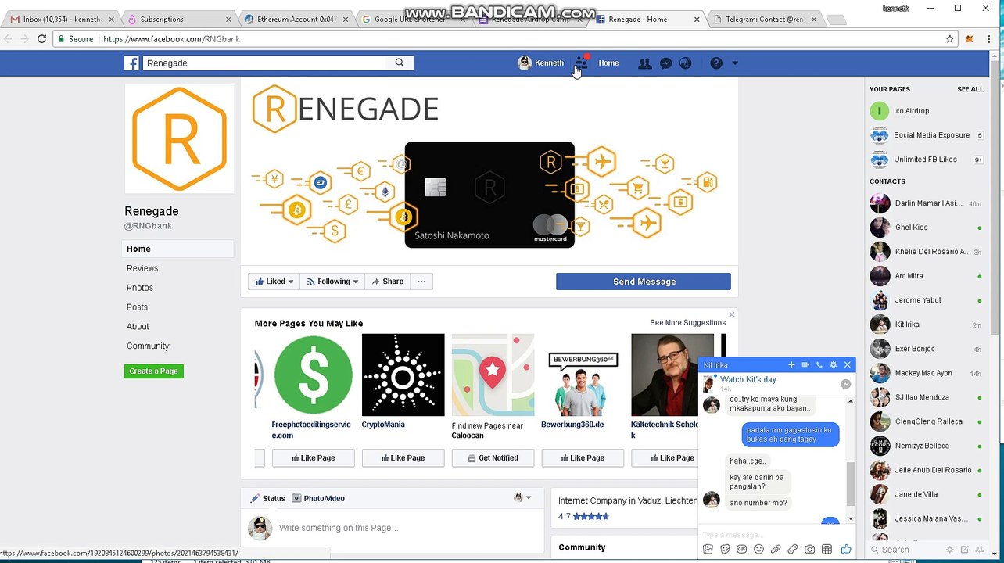Click the contacts Search field
Image resolution: width=1004 pixels, height=563 pixels.
tap(907, 550)
